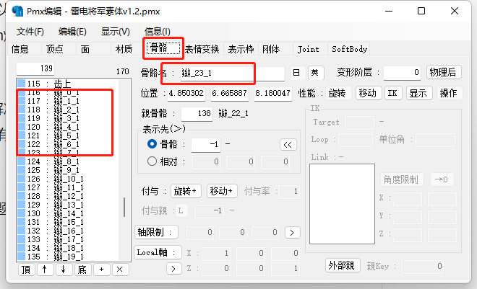Select bone 126 辮_10_1 in list

[x=67, y=179]
